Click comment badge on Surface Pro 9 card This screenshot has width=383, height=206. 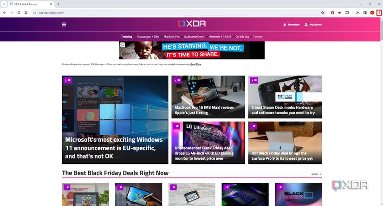coord(254,126)
